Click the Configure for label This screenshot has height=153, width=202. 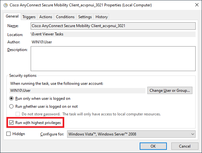coord(52,134)
